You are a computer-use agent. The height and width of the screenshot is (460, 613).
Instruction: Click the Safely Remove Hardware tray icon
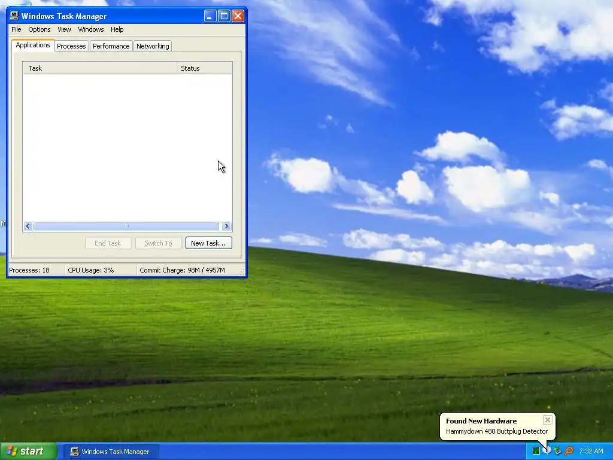click(x=557, y=451)
